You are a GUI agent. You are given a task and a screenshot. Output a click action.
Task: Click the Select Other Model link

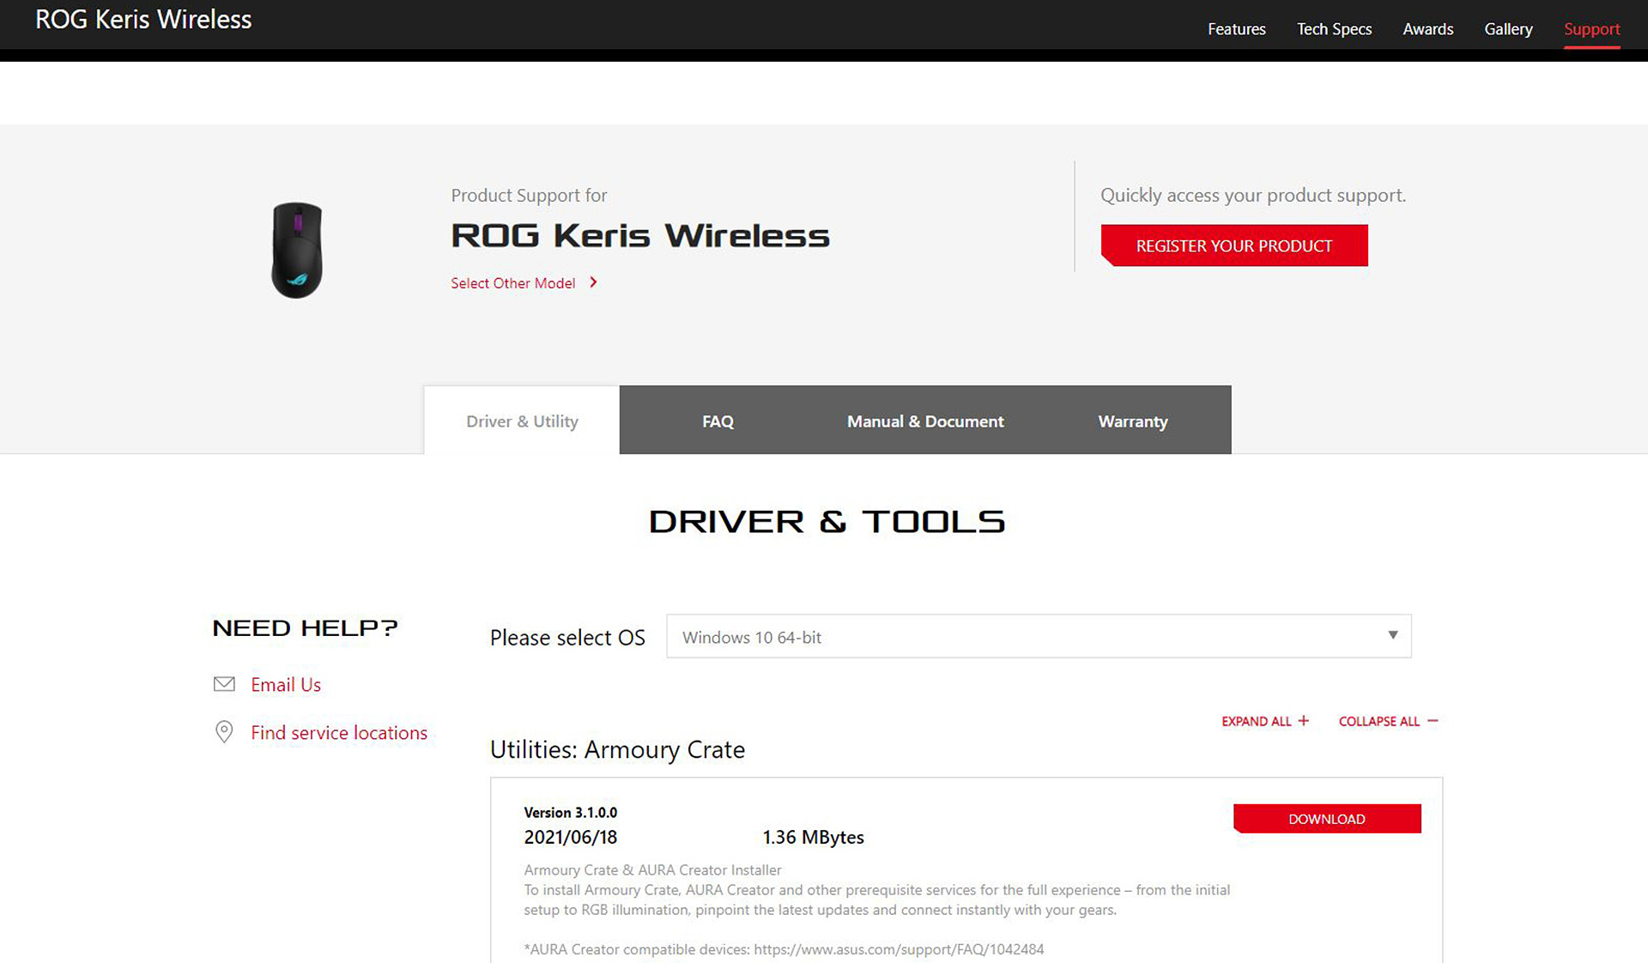coord(513,283)
